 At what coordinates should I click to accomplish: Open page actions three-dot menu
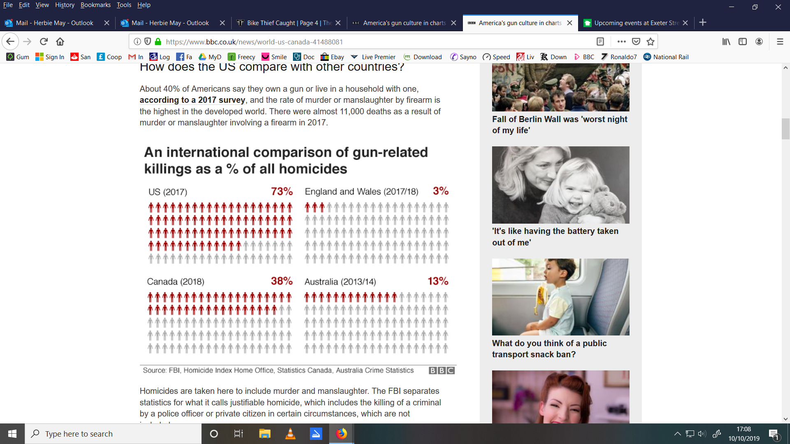coord(621,42)
